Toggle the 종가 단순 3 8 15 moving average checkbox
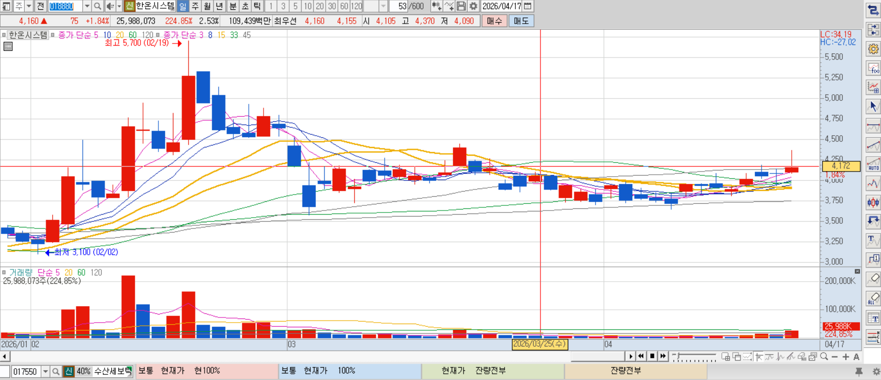The image size is (881, 380). [x=158, y=35]
